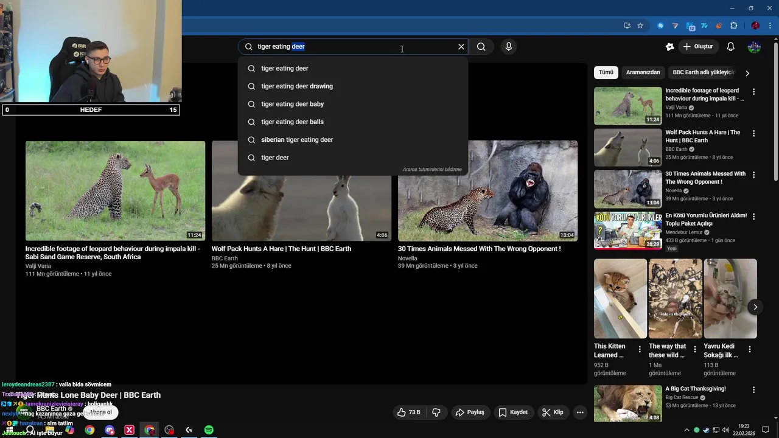The image size is (779, 438).
Task: Open Chrome profile avatar
Action: pyautogui.click(x=755, y=26)
